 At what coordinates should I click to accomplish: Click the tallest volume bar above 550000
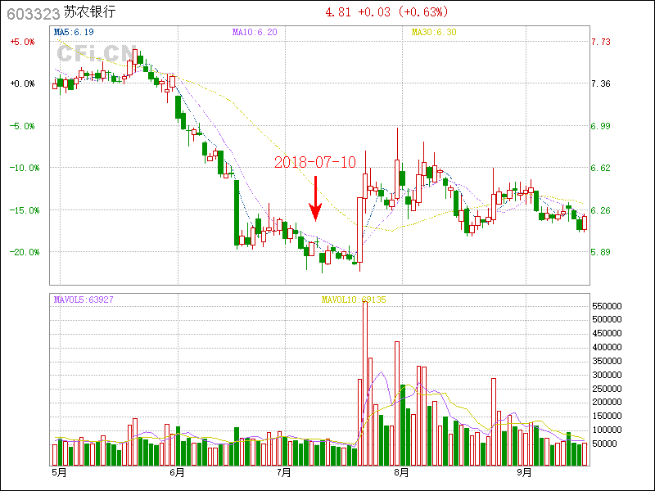[365, 383]
